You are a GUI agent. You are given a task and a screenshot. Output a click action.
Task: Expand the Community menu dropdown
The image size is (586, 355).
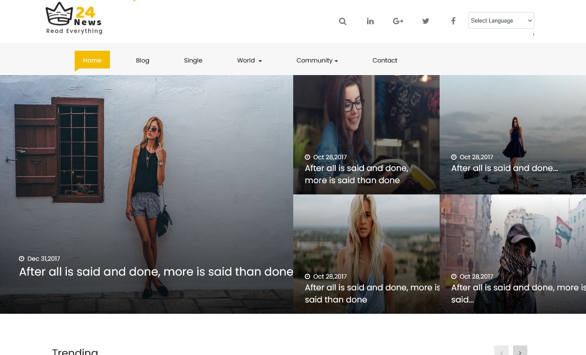tap(317, 60)
